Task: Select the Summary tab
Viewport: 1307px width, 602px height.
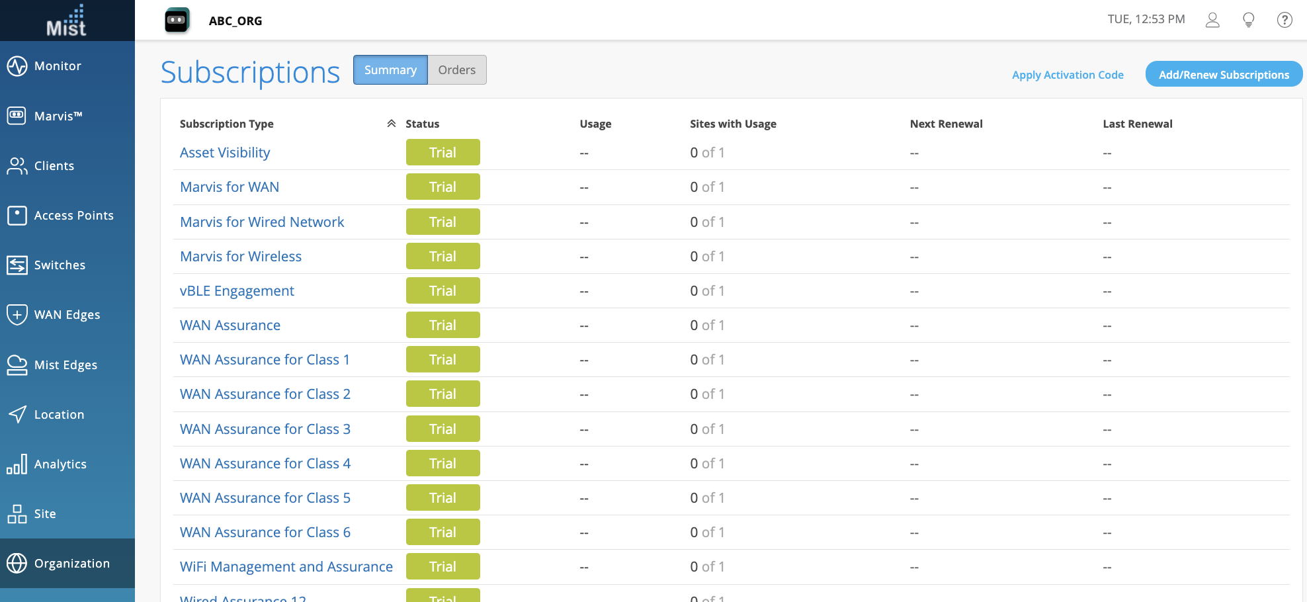Action: point(390,70)
